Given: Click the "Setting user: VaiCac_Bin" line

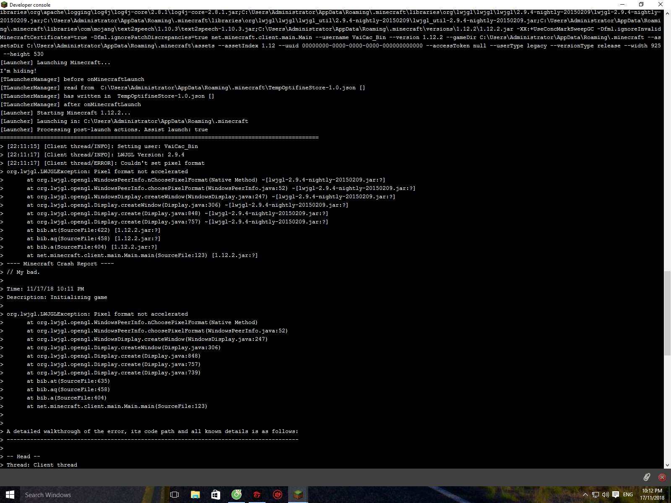Looking at the screenshot, I should pos(99,146).
